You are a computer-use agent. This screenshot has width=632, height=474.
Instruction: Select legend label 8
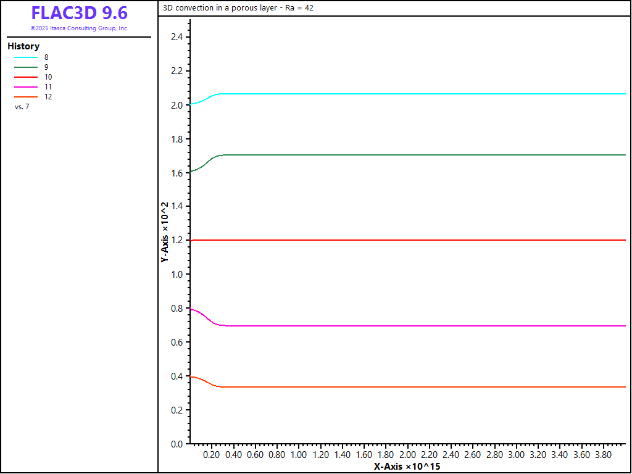(46, 57)
